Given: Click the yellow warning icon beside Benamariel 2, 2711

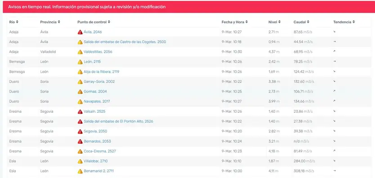Looking at the screenshot, I should coord(80,171).
